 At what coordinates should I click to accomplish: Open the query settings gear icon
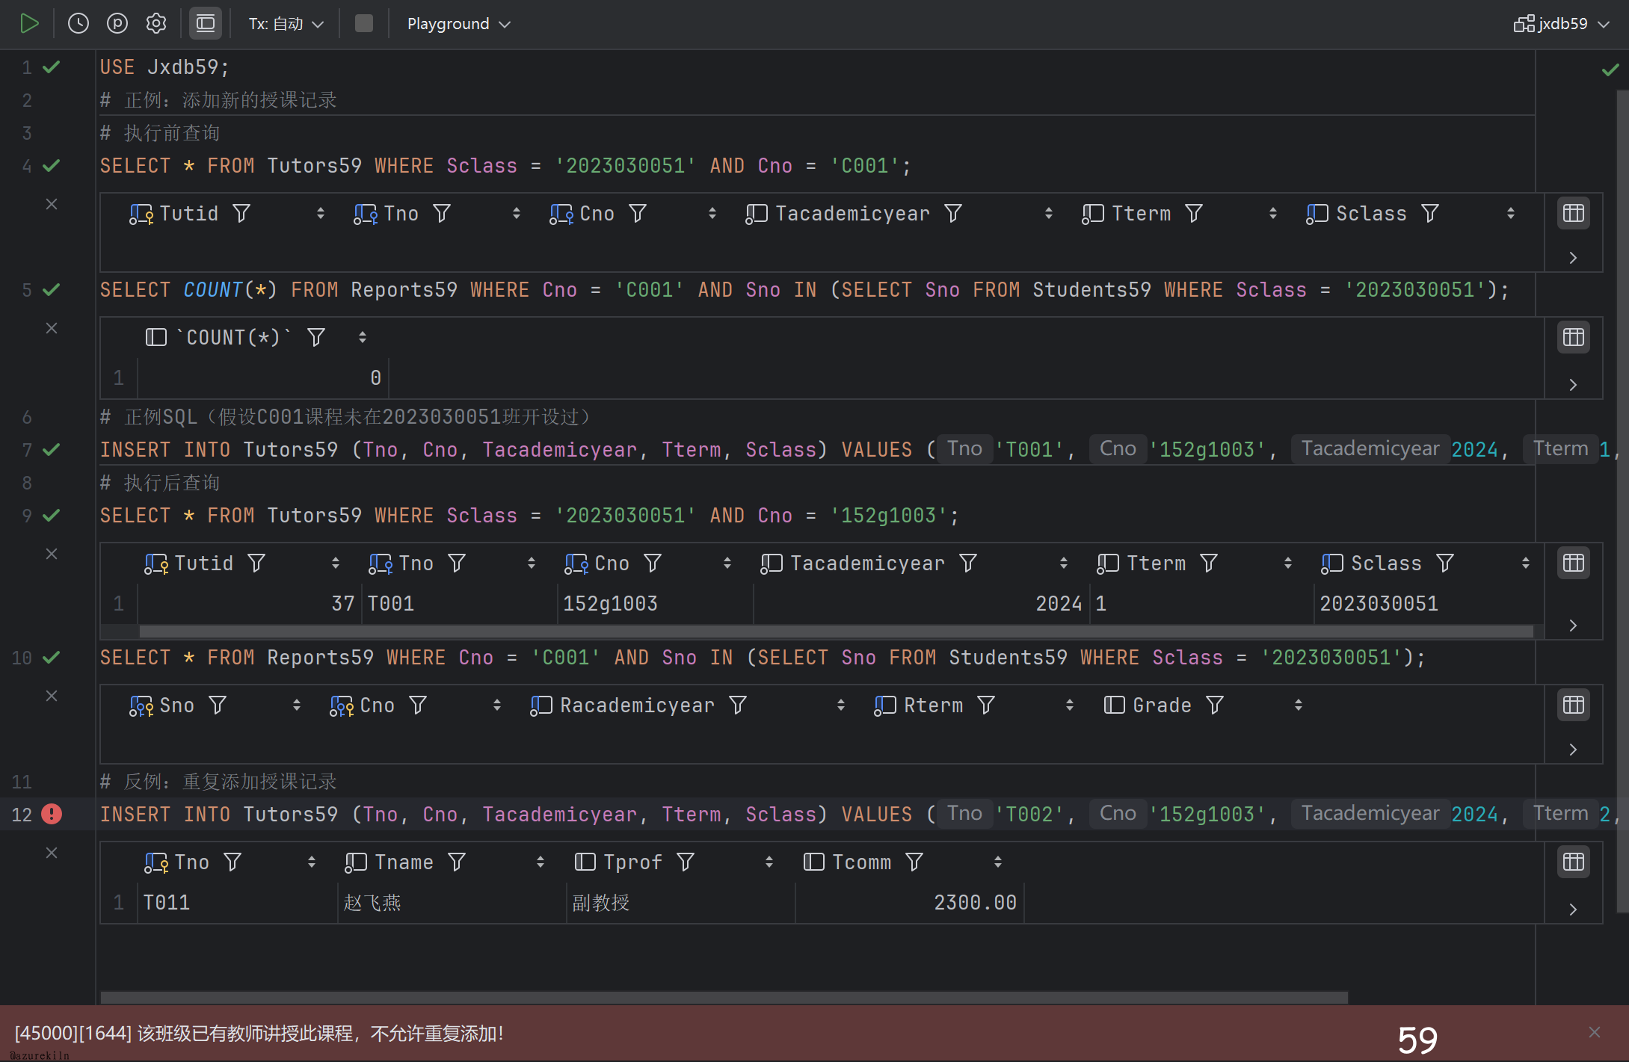pyautogui.click(x=156, y=24)
